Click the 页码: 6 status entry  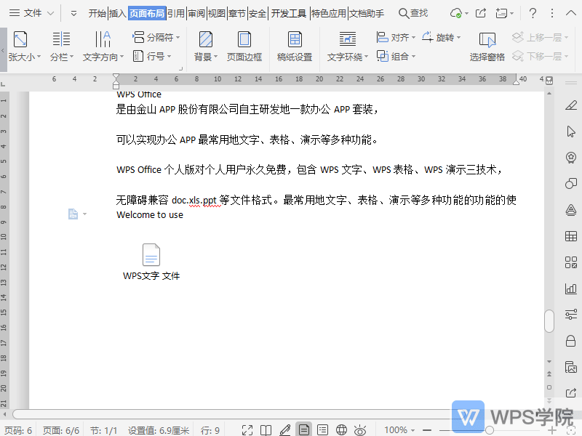tap(18, 430)
